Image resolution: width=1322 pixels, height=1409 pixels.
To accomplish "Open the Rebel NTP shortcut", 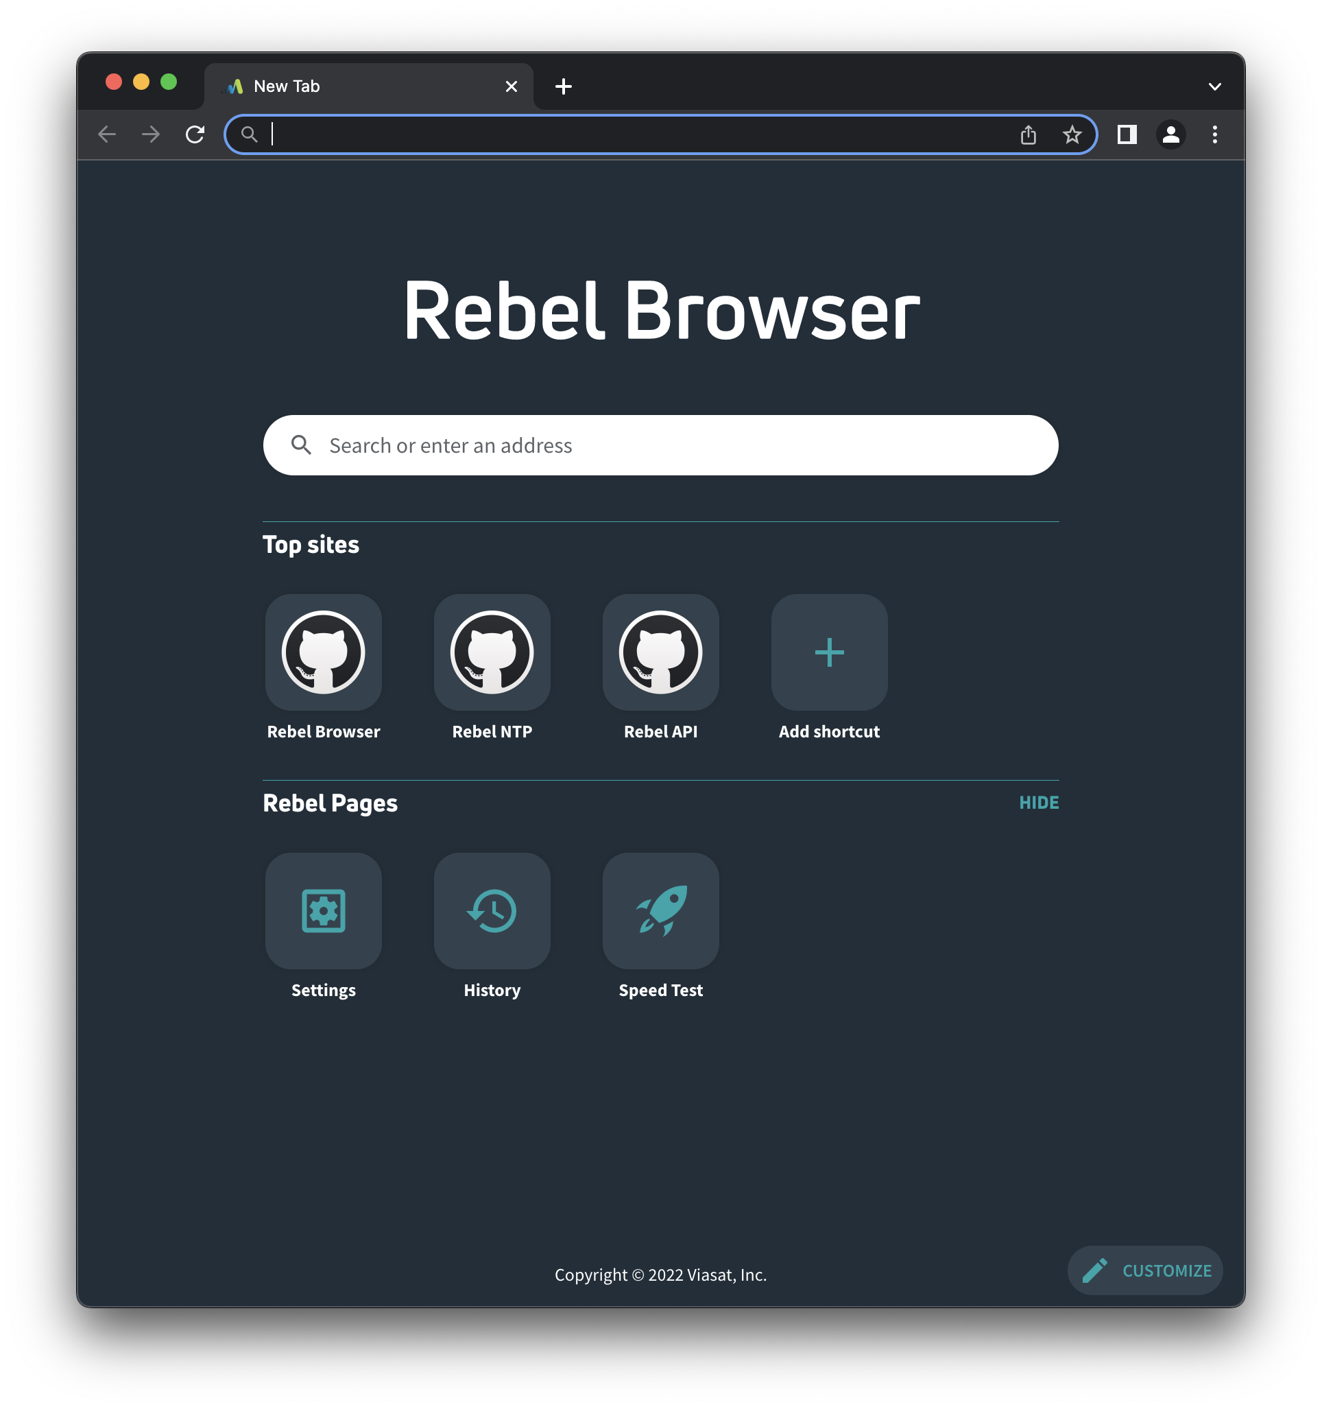I will click(x=492, y=652).
